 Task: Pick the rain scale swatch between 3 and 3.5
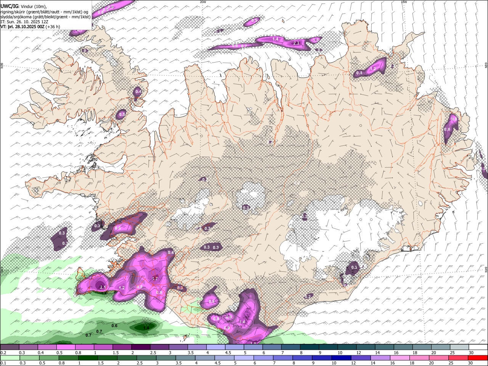[167, 358]
